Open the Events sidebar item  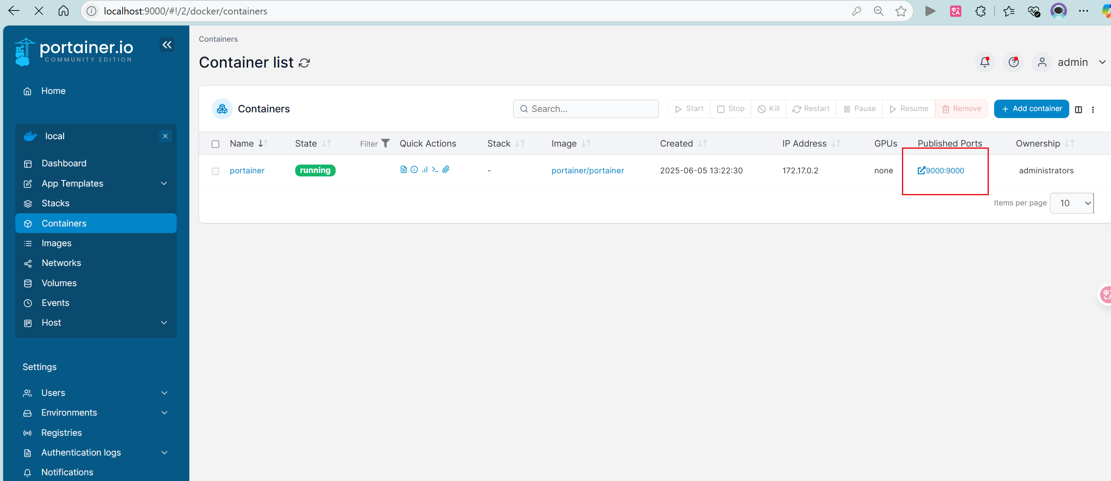[x=96, y=303]
